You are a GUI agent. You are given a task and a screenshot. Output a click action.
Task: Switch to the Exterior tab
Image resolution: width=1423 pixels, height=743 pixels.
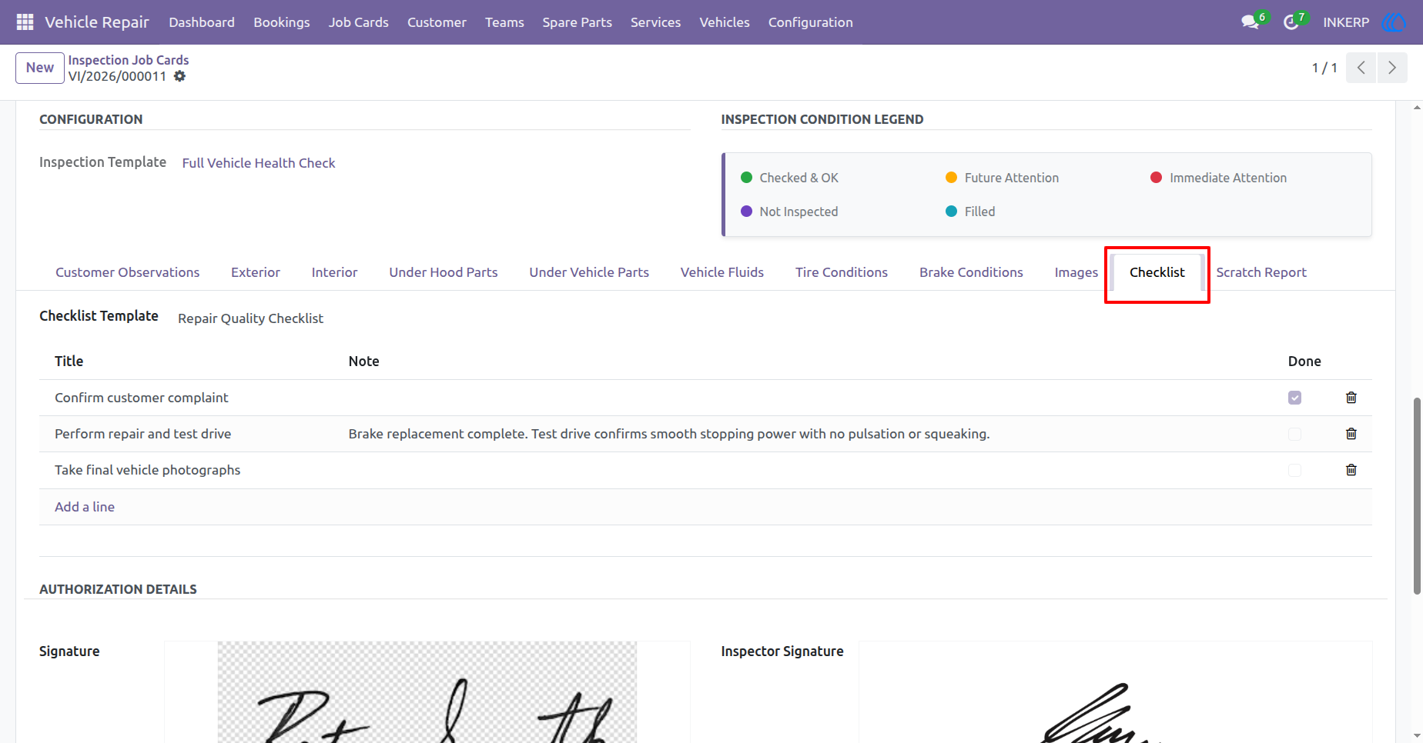(256, 272)
